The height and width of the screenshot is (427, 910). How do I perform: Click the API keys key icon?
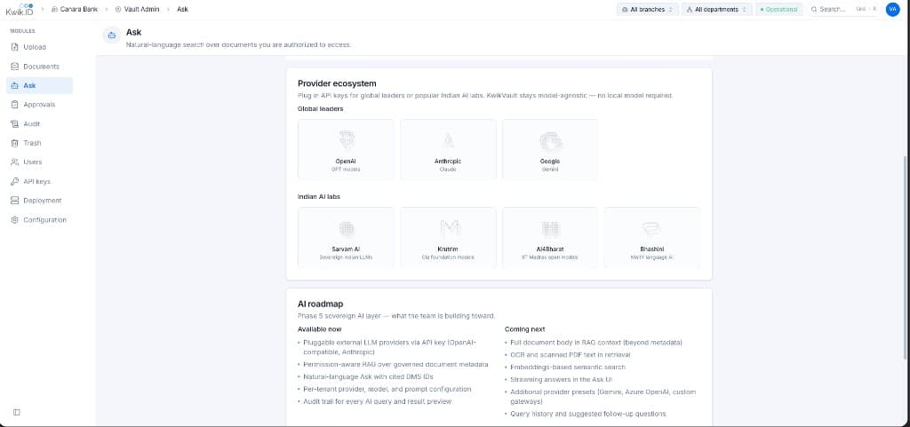[x=15, y=181]
